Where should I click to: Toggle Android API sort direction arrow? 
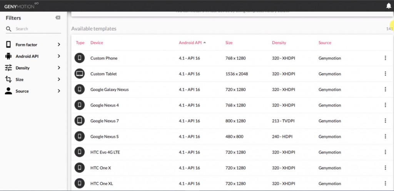(x=205, y=43)
